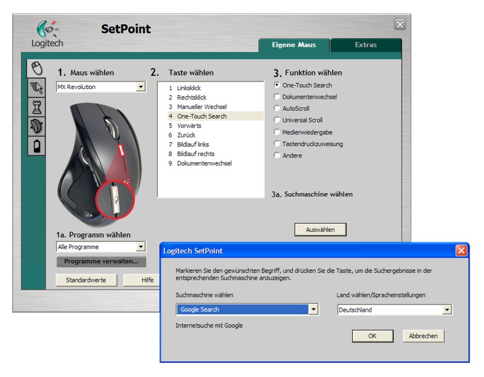Screen dimensions: 484x377
Task: Open the mouse button settings sidebar icon
Action: (x=36, y=68)
